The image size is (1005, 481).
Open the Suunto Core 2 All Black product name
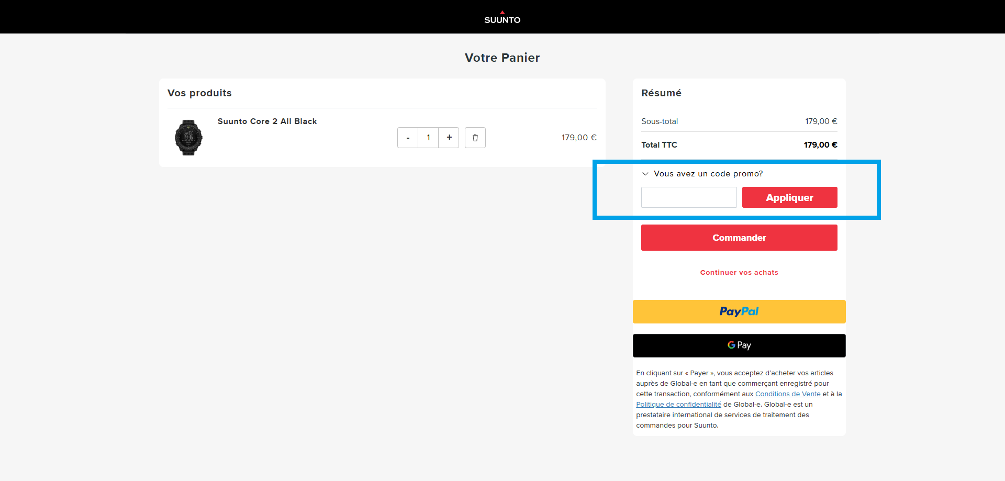click(267, 121)
